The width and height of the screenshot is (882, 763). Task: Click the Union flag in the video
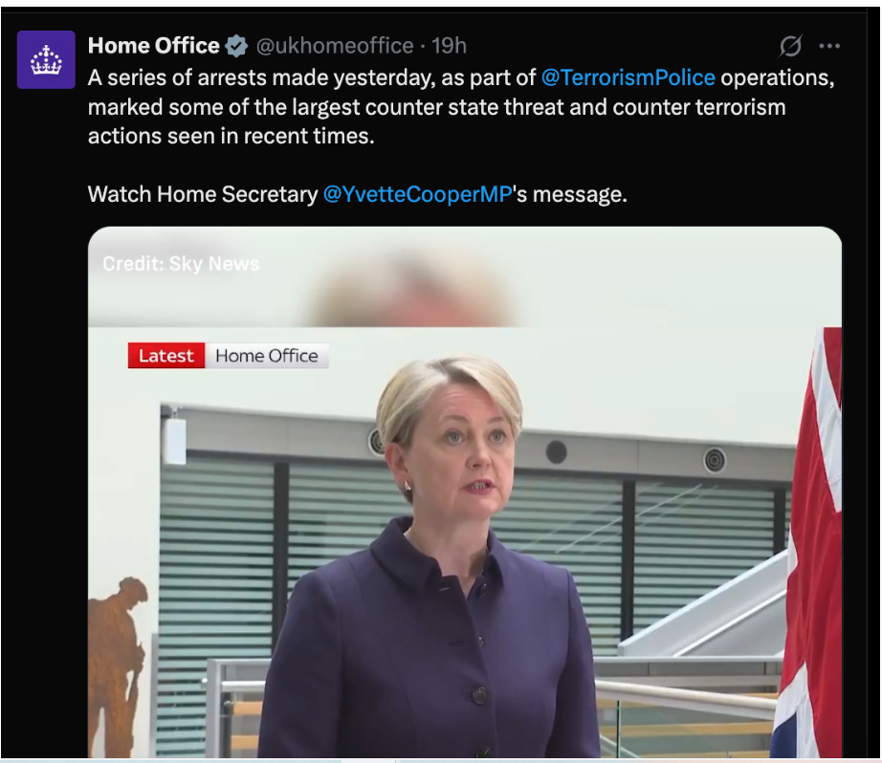coord(810,542)
